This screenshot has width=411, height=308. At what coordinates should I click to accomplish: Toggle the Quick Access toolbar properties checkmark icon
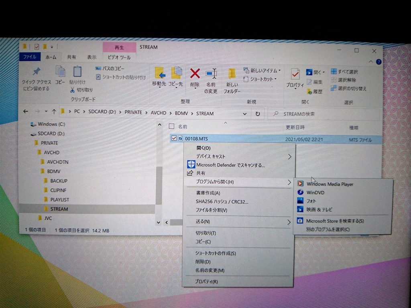pyautogui.click(x=37, y=47)
